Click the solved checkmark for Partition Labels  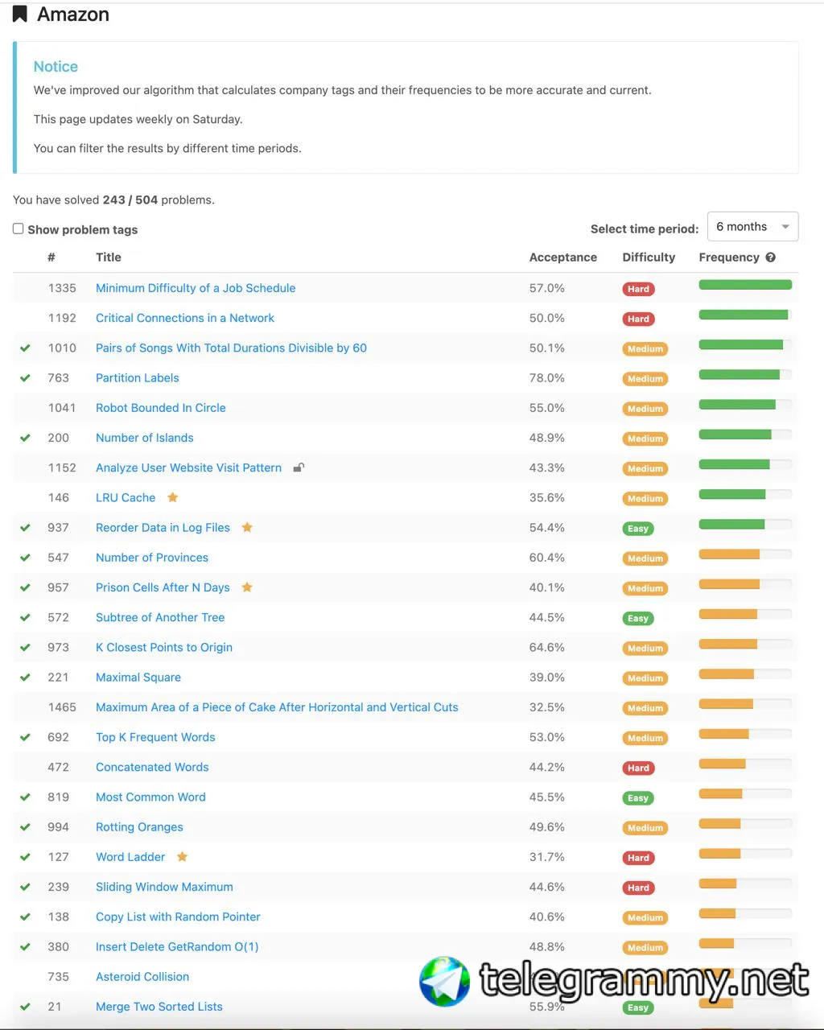25,378
